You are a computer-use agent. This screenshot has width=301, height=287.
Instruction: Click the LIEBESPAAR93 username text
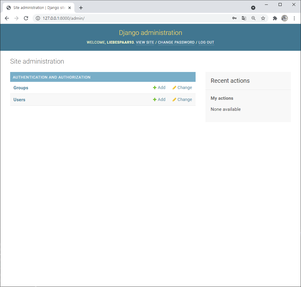(x=120, y=42)
